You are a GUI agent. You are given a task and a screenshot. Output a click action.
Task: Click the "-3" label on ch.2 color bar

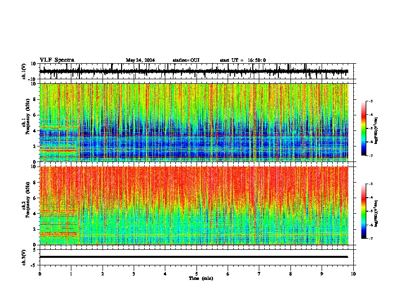(x=370, y=184)
